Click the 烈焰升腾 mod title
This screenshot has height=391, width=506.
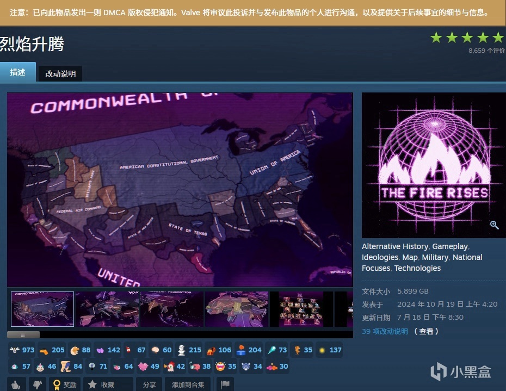pyautogui.click(x=32, y=44)
